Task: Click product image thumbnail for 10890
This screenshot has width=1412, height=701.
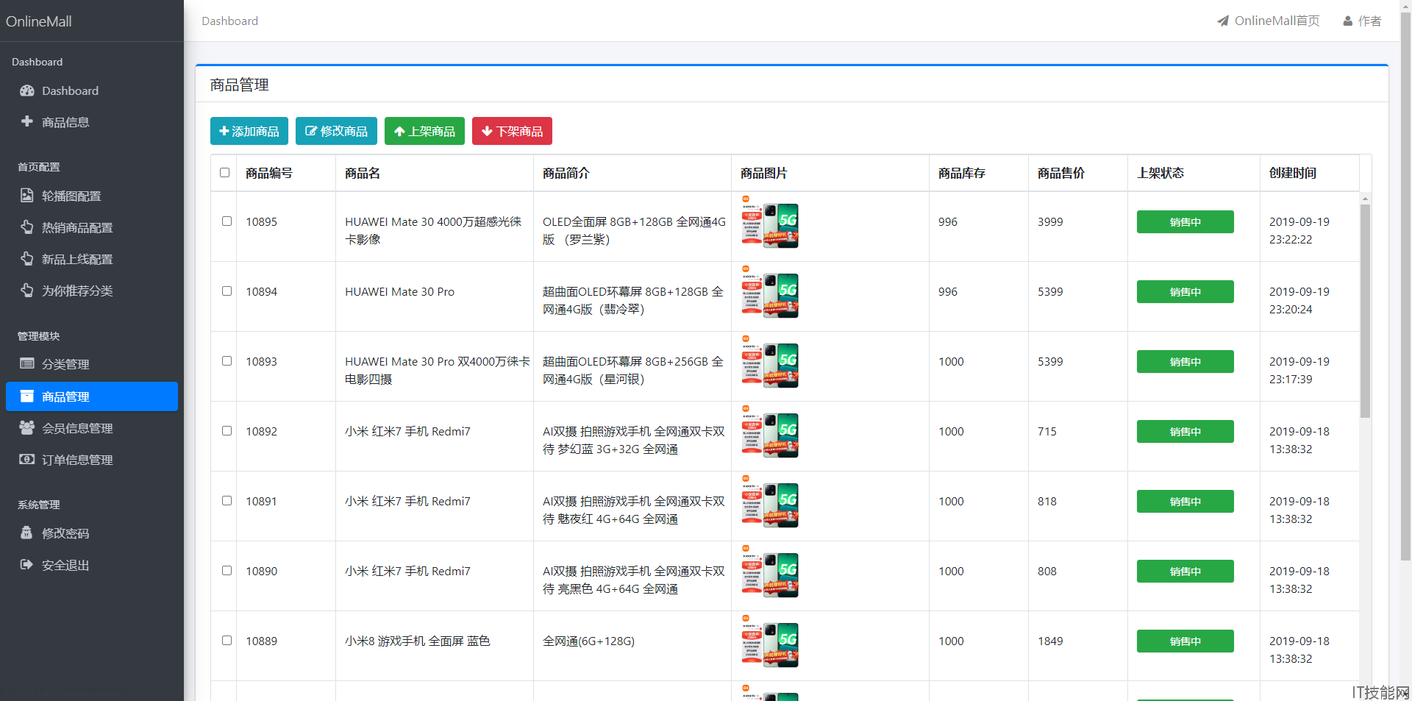Action: pyautogui.click(x=769, y=572)
